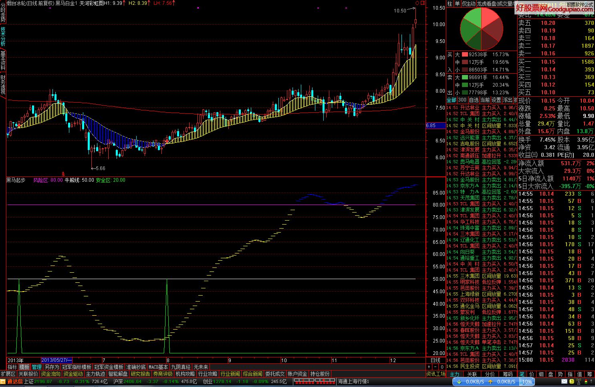Click the 10% indicator in speed widget
Viewport: 595px width, 387px height.
527,381
